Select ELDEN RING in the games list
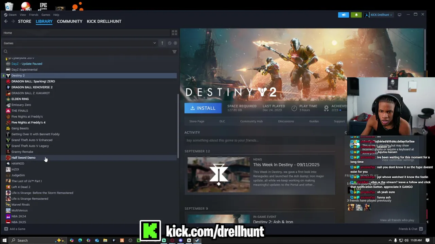 point(20,99)
